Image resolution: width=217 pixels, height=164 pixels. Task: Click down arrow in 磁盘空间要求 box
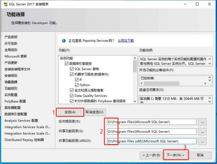pyautogui.click(x=210, y=102)
